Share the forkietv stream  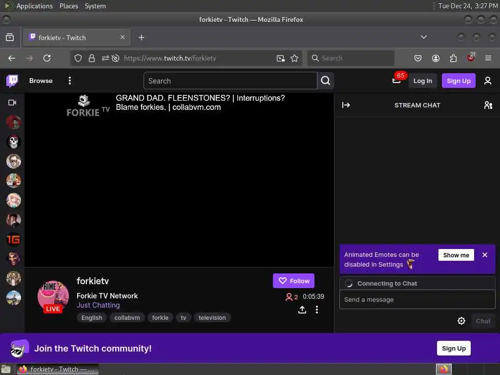(x=302, y=310)
